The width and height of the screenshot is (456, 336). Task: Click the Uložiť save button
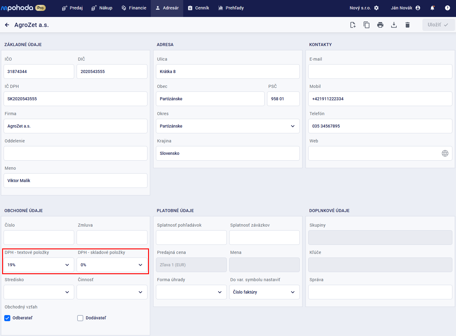pos(438,25)
